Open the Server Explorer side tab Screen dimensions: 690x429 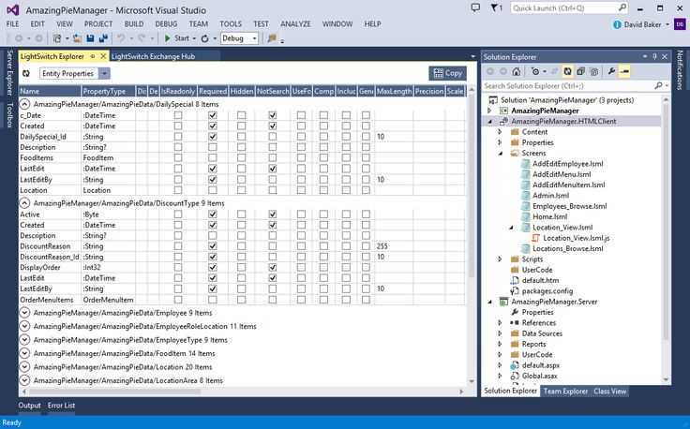click(x=9, y=72)
